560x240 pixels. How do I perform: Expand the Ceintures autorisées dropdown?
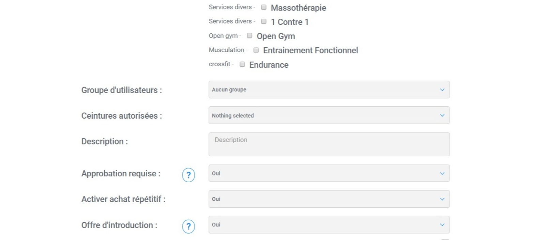click(329, 116)
